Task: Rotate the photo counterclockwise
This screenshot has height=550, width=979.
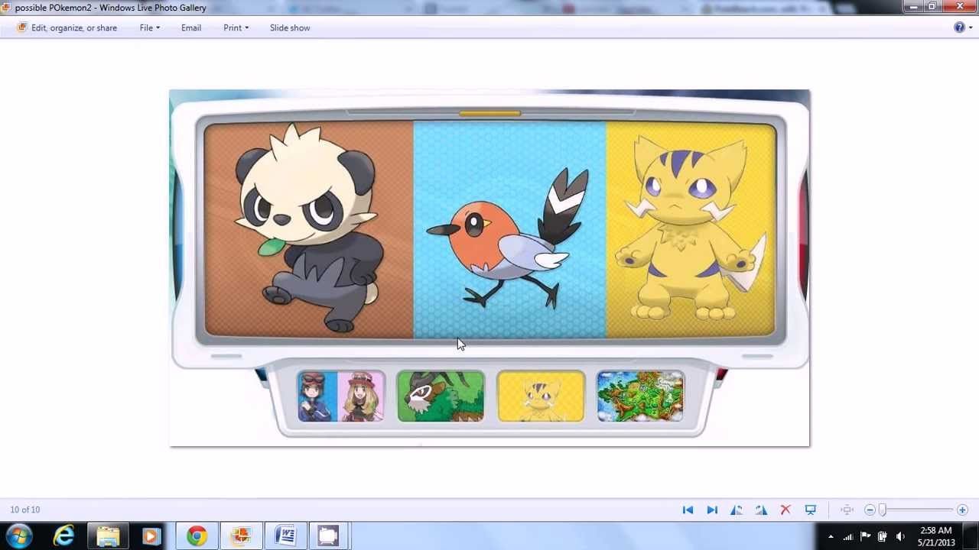Action: coord(737,510)
